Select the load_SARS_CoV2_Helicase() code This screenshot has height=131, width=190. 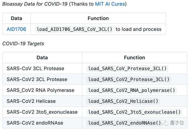123,101
